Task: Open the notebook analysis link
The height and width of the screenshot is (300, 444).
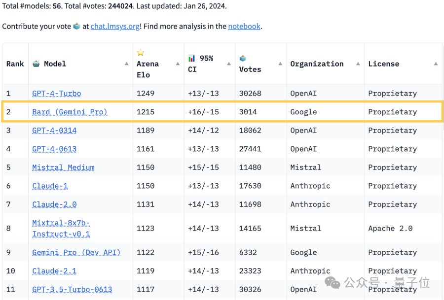Action: click(244, 27)
